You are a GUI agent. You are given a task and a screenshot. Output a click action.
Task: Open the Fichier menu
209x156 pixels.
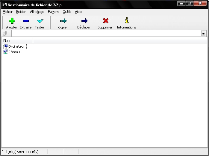pyautogui.click(x=7, y=12)
